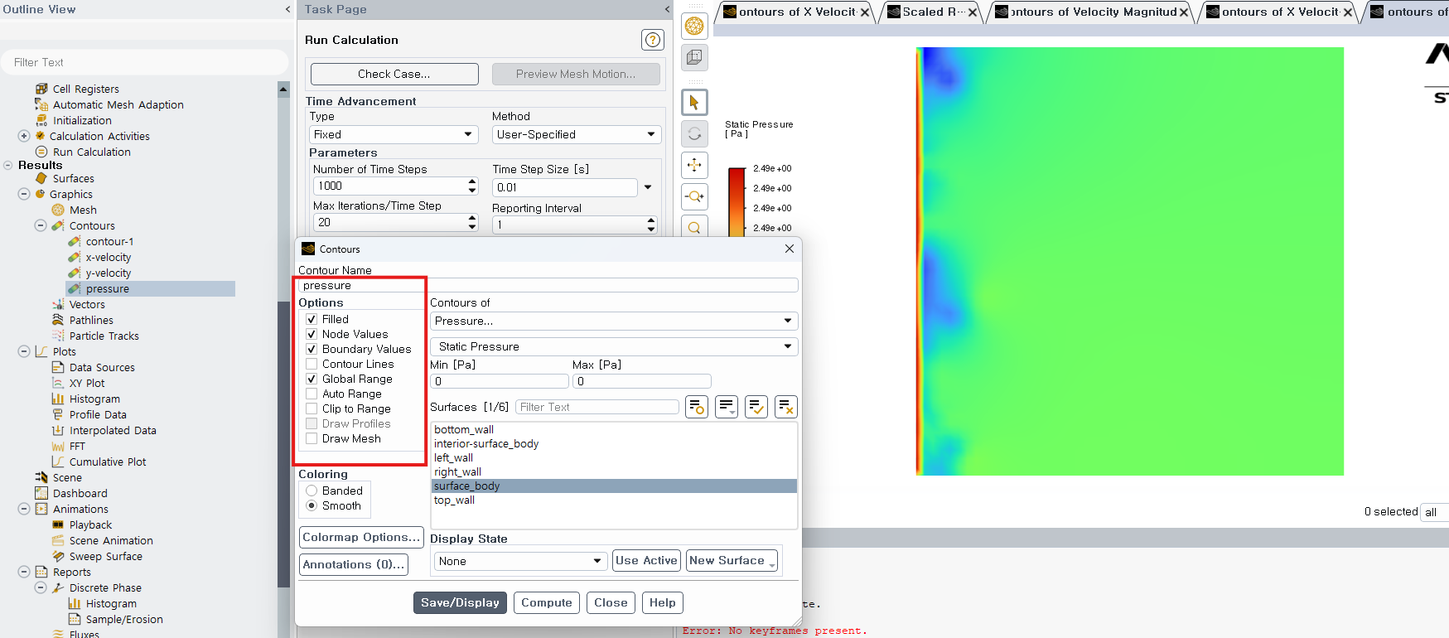Open help icon for Run Calculation
This screenshot has width=1449, height=638.
pyautogui.click(x=652, y=40)
